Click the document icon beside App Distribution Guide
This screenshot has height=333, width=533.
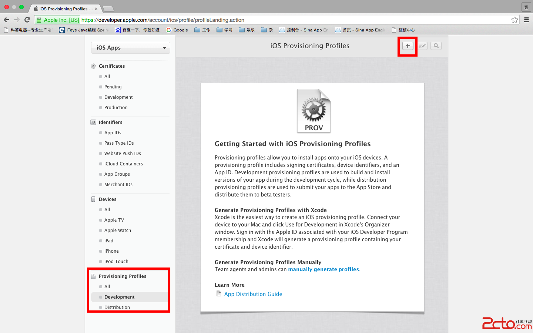coord(219,294)
